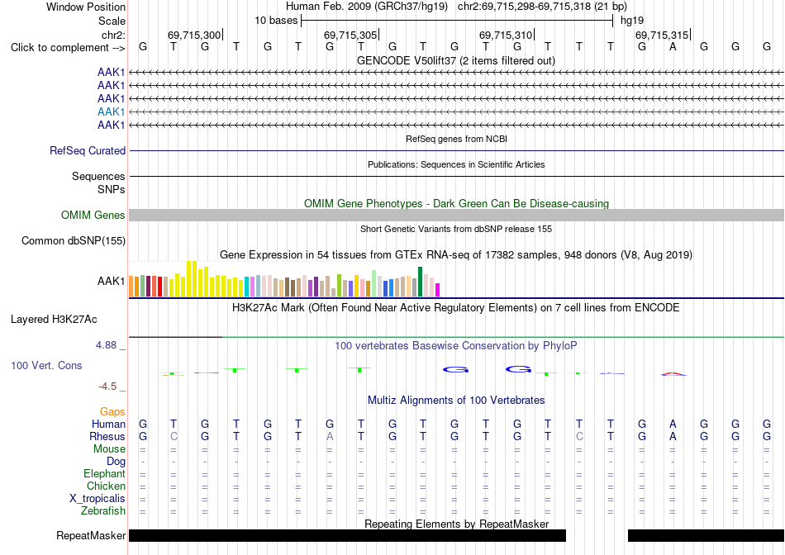Click the 'Human' alignment row label
Image resolution: width=785 pixels, height=555 pixels.
click(x=108, y=424)
